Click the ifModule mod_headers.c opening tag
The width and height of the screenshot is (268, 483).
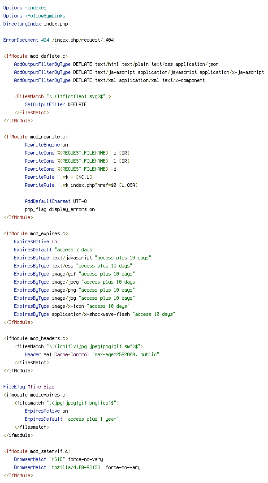click(x=36, y=338)
